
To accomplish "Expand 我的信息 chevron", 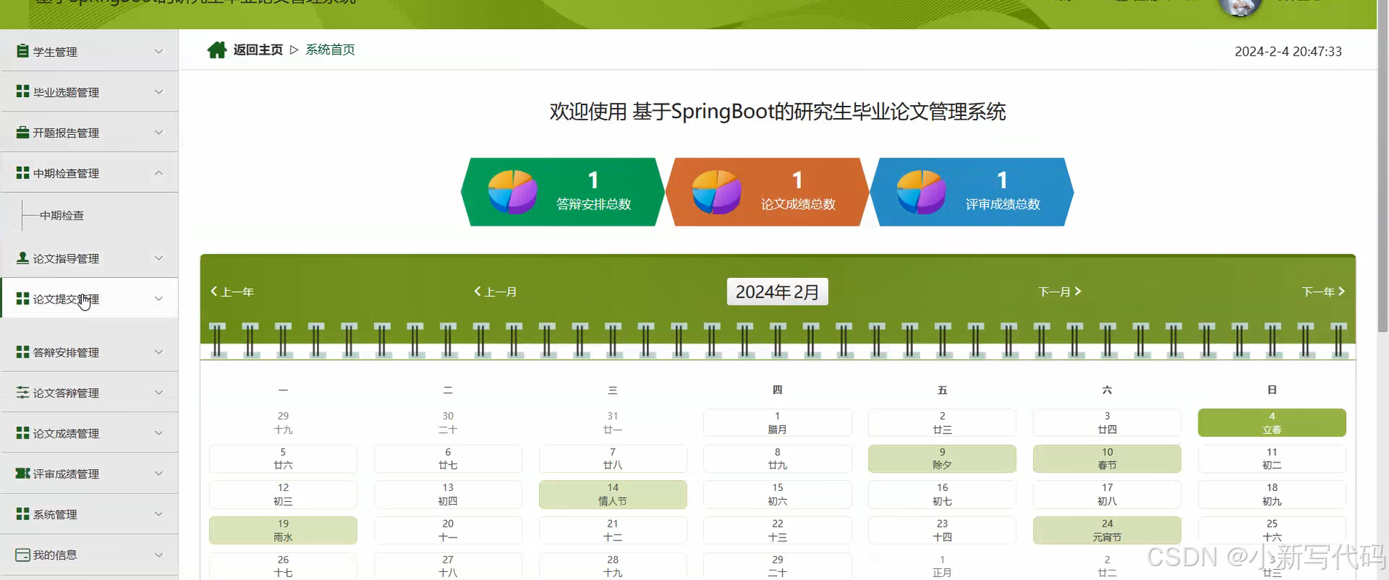I will pos(158,554).
